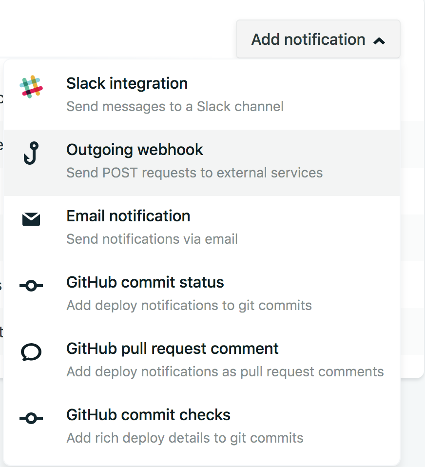Click 'Send POST requests to external services'
This screenshot has height=467, width=425.
point(194,173)
